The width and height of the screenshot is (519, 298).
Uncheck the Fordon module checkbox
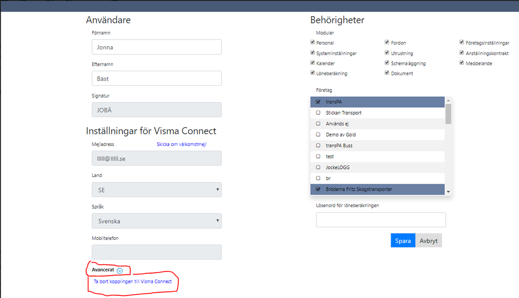point(387,43)
